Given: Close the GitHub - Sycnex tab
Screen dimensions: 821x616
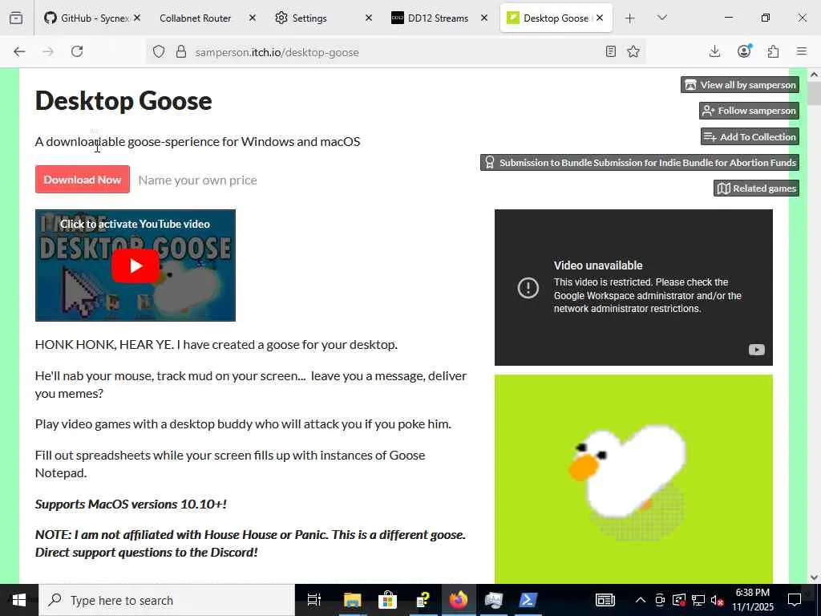Looking at the screenshot, I should pos(136,18).
